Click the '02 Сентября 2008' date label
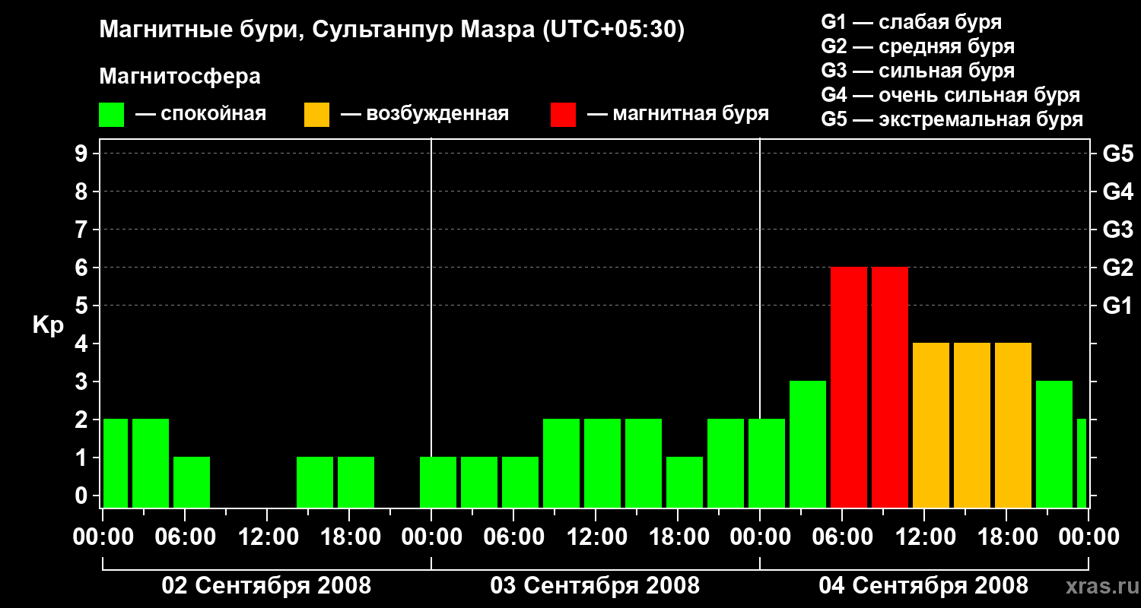Viewport: 1141px width, 608px height. point(266,586)
